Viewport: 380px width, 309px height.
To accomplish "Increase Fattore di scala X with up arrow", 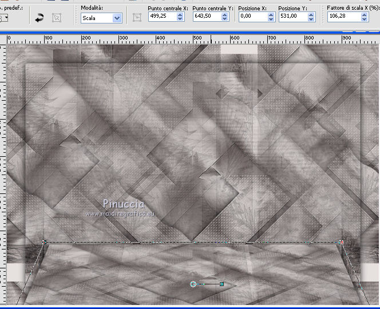I will click(364, 14).
